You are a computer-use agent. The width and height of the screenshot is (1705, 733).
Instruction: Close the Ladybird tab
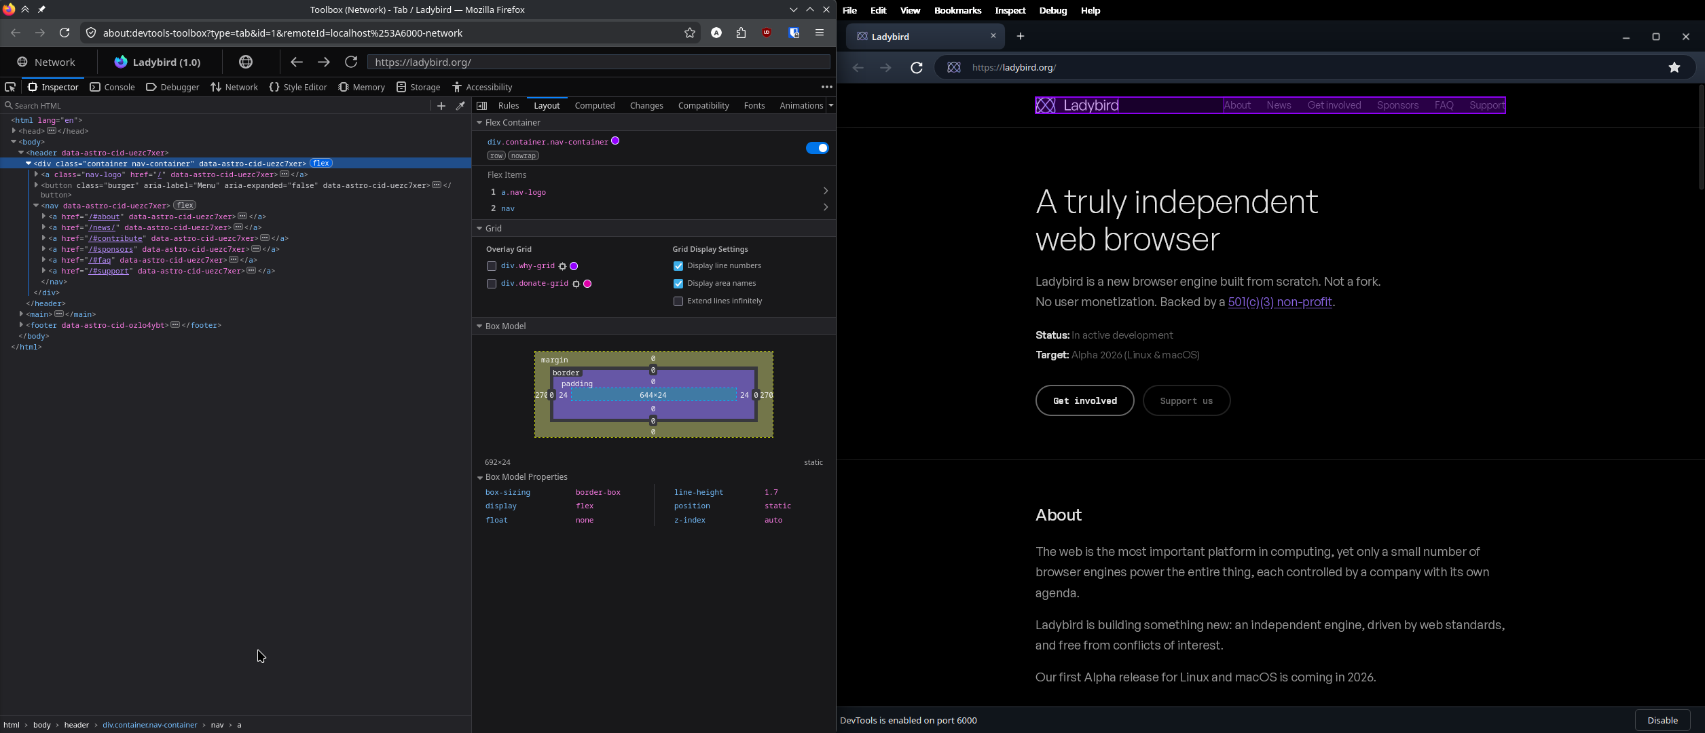coord(993,36)
